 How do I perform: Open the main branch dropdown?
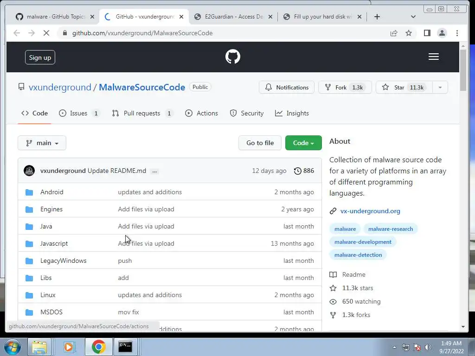pyautogui.click(x=42, y=143)
